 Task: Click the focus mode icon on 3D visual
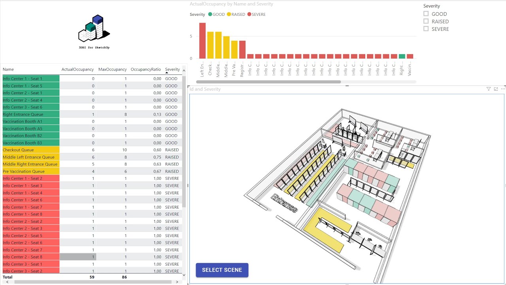[x=496, y=89]
